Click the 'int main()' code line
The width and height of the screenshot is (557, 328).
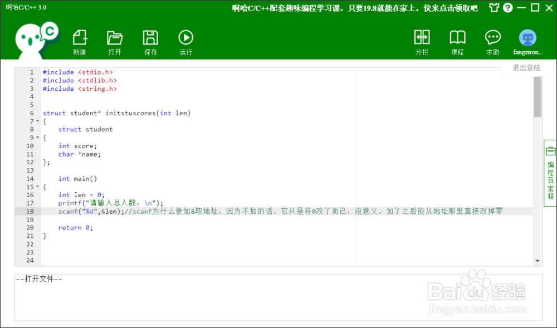point(77,179)
